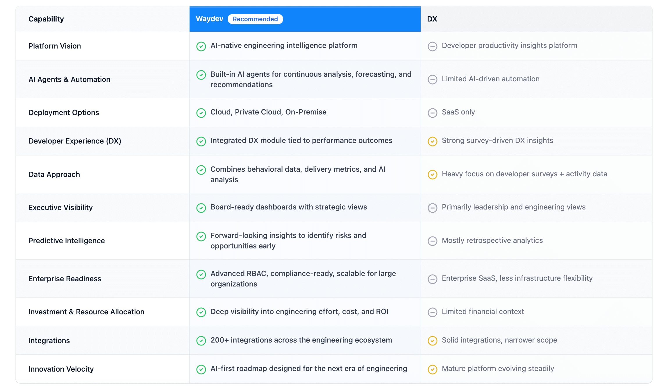Click green check for 200+ integrations

[201, 341]
